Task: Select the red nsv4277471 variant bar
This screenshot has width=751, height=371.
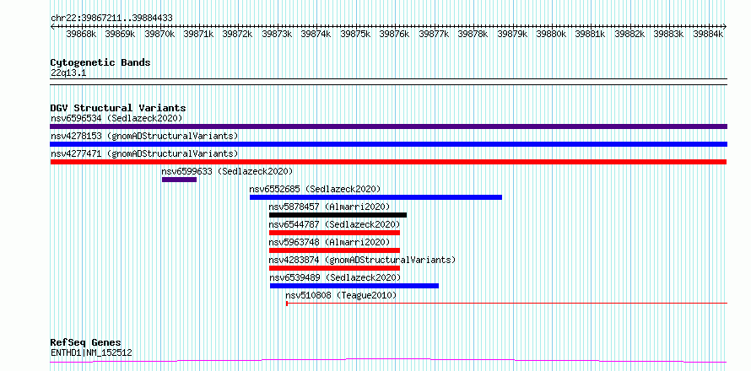Action: 388,162
